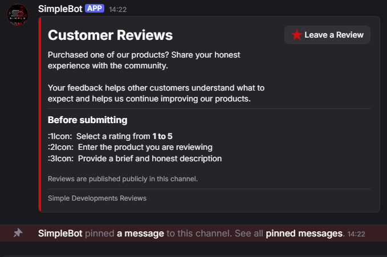Click the blue APP badge
The height and width of the screenshot is (257, 387).
point(95,9)
